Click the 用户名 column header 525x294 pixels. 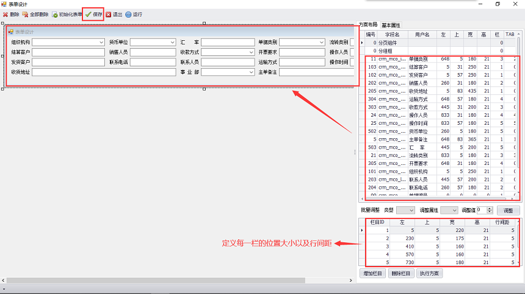tap(422, 34)
